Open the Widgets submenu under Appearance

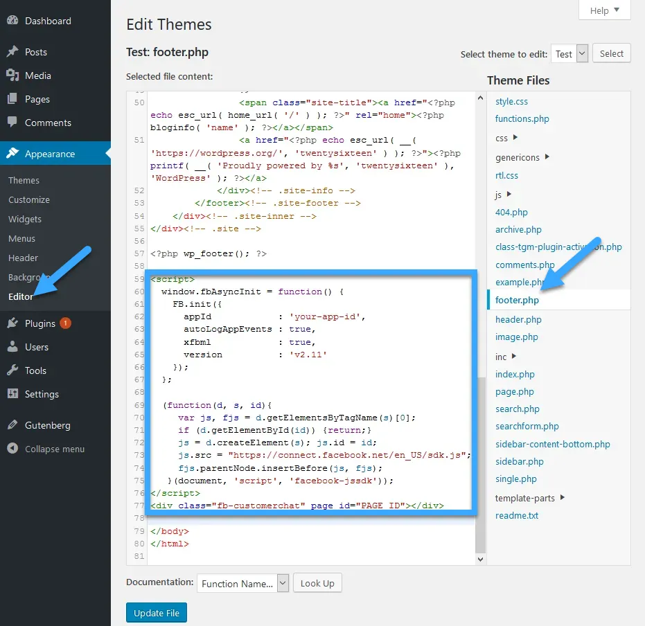pyautogui.click(x=25, y=219)
